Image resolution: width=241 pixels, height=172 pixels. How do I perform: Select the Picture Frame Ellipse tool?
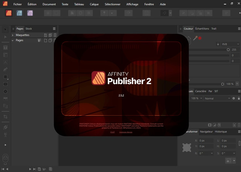pos(5,92)
